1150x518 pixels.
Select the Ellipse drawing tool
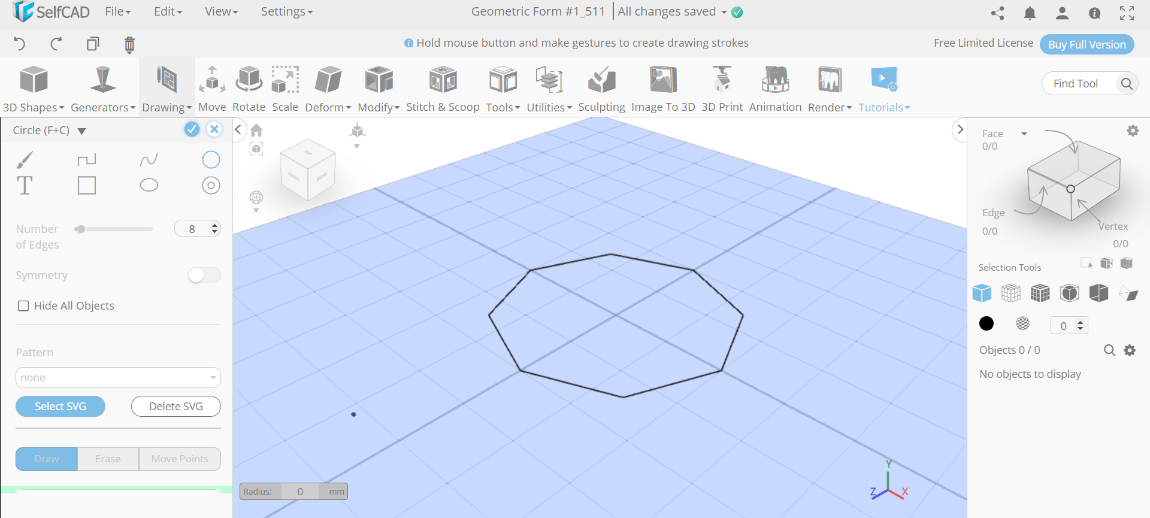tap(149, 186)
